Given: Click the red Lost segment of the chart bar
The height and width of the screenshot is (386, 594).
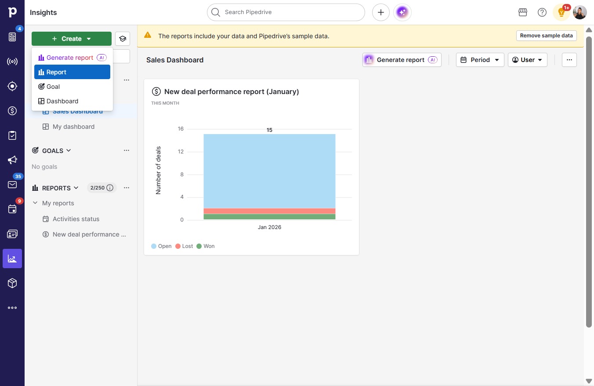Looking at the screenshot, I should (x=269, y=211).
